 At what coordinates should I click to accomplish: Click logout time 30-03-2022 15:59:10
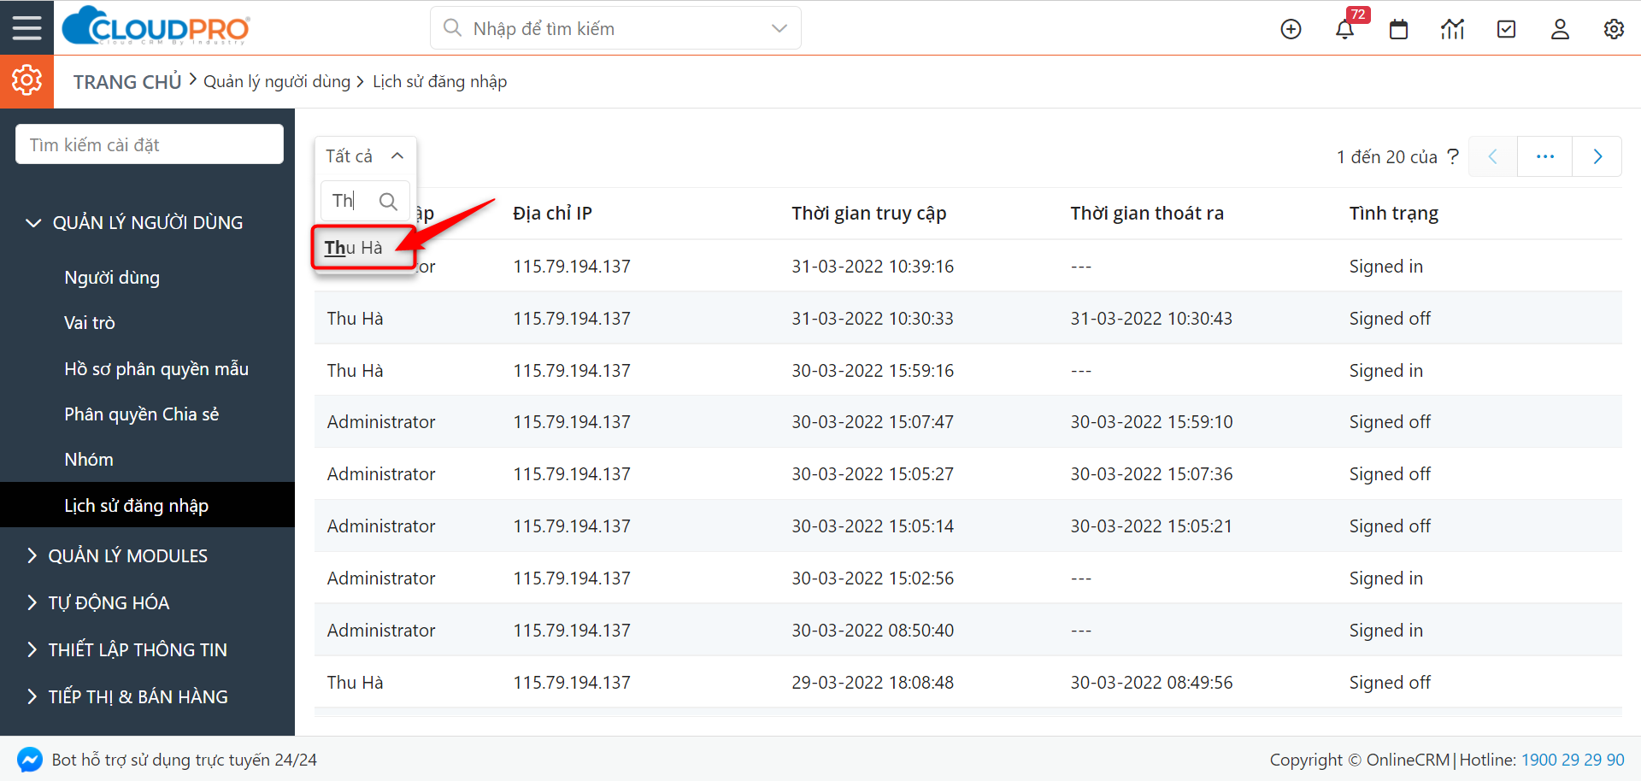[x=1151, y=422]
